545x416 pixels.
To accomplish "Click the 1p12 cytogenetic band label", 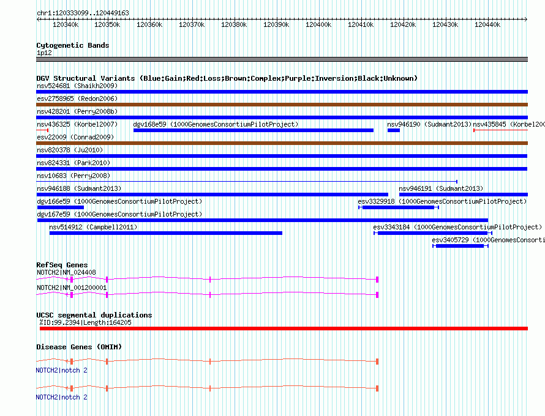I will [x=44, y=53].
